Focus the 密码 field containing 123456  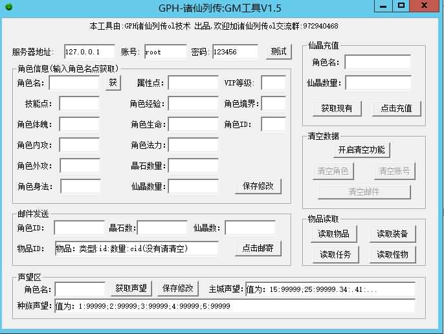point(235,52)
